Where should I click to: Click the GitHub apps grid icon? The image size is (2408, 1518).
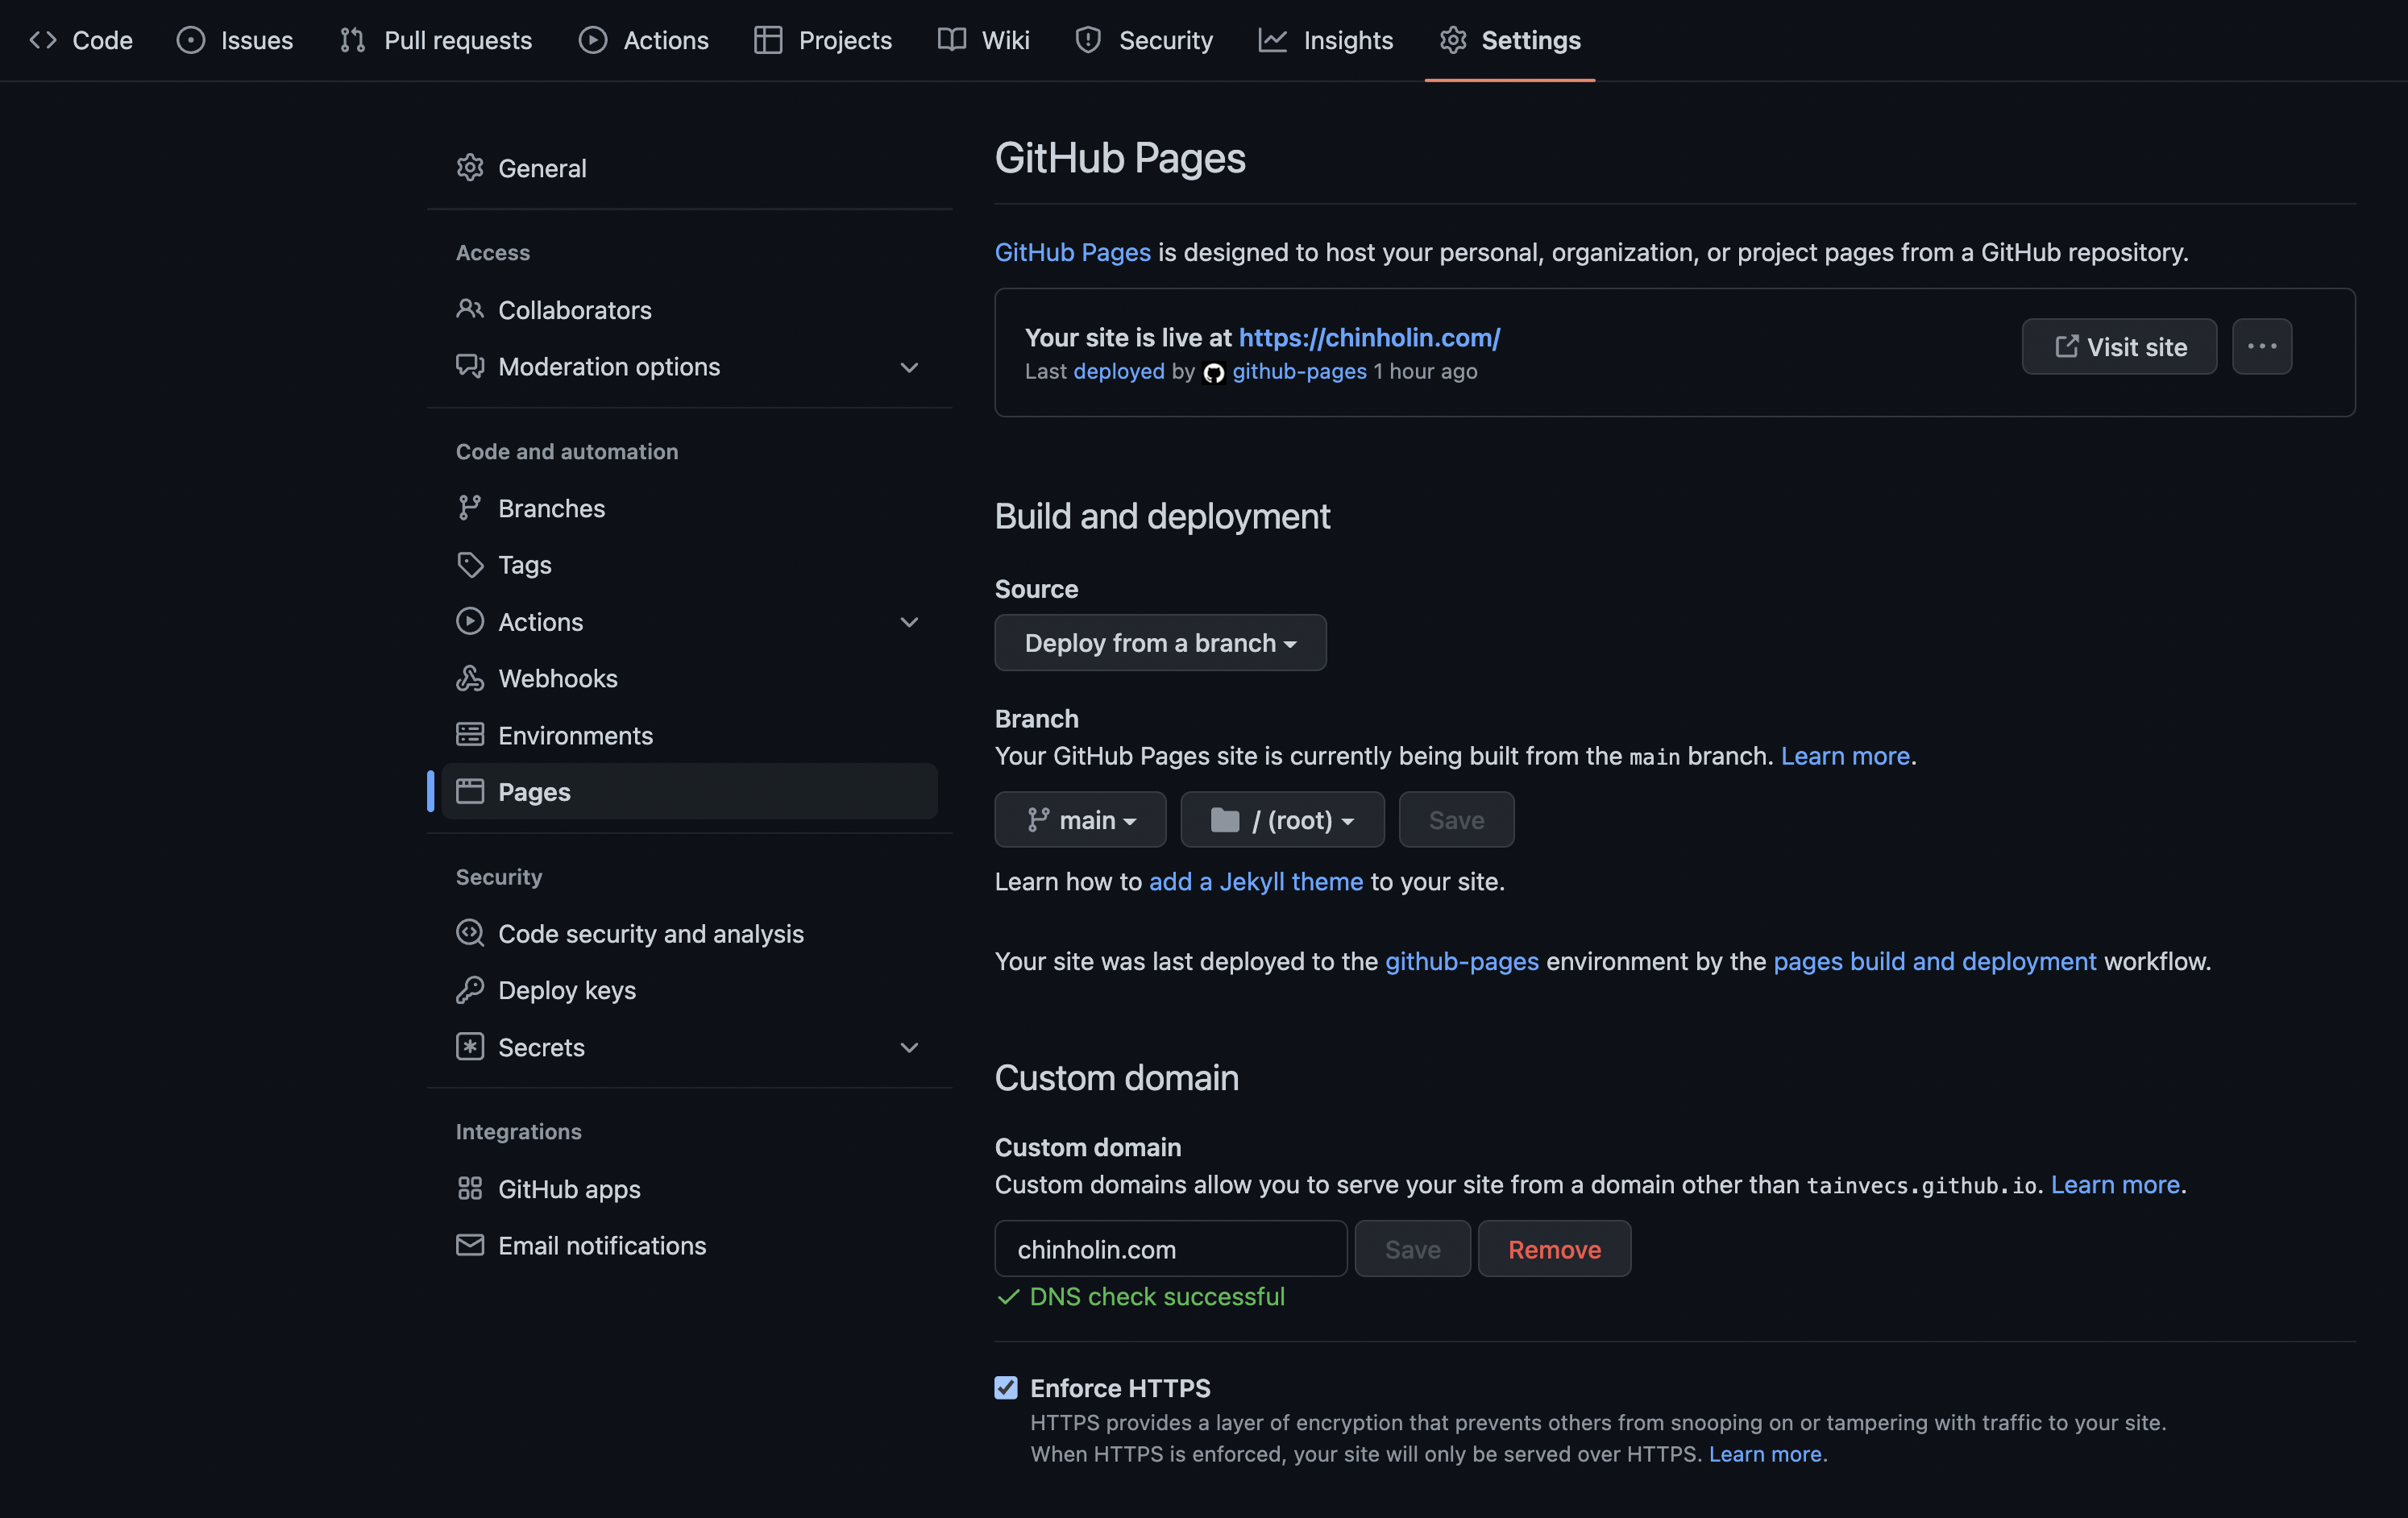(x=470, y=1188)
